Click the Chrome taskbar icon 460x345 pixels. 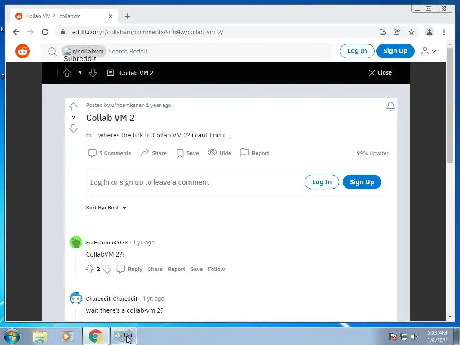[95, 336]
